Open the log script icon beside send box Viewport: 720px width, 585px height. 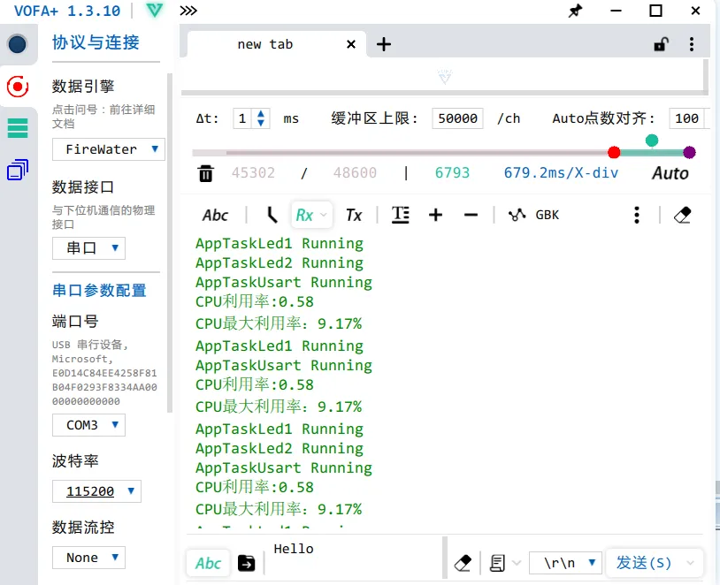pyautogui.click(x=496, y=562)
